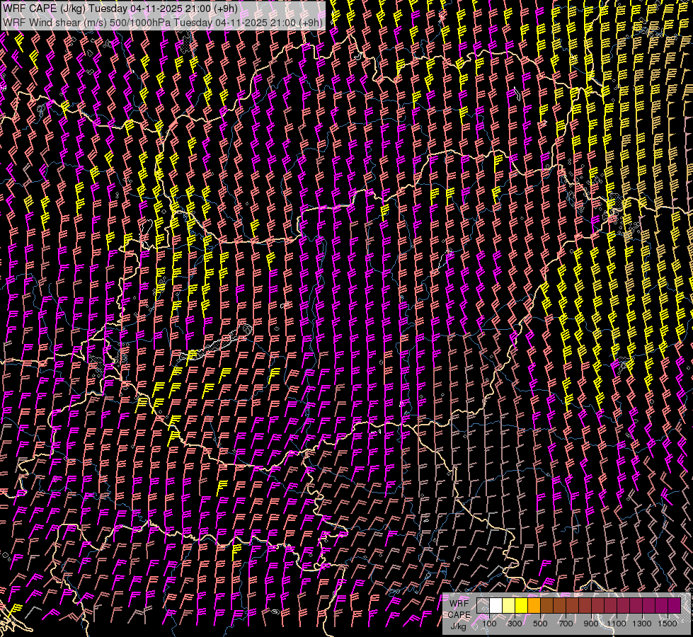The image size is (693, 637).
Task: Click the 700 legend tick label
Action: 566,624
